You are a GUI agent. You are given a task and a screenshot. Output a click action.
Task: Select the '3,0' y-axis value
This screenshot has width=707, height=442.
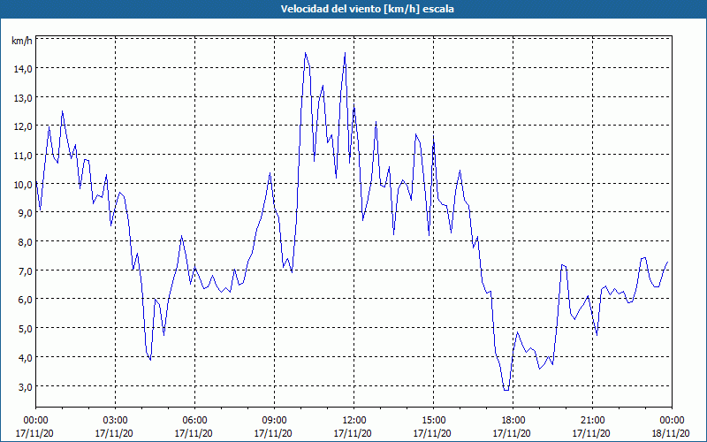(25, 386)
